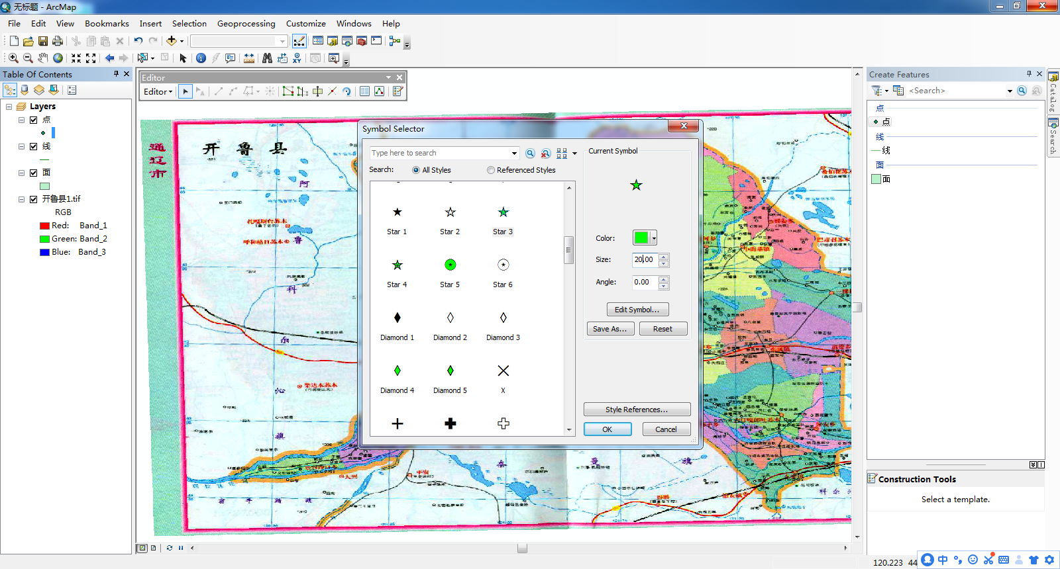Save the map with floppy disk icon
Screen dimensions: 1060x569
[x=43, y=41]
